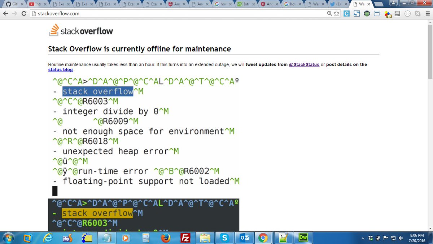433x244 pixels.
Task: Switch to the Twitter (1) tab
Action: tap(339, 4)
